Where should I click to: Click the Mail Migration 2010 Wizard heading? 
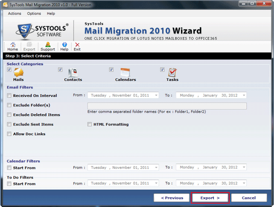[143, 31]
